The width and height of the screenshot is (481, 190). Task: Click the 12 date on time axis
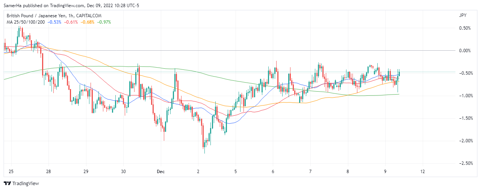(423, 172)
